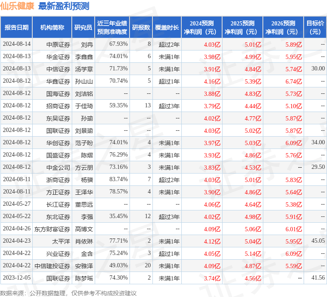The image size is (327, 297).
Task: Click the 2024预测净利润 header
Action: point(202,27)
